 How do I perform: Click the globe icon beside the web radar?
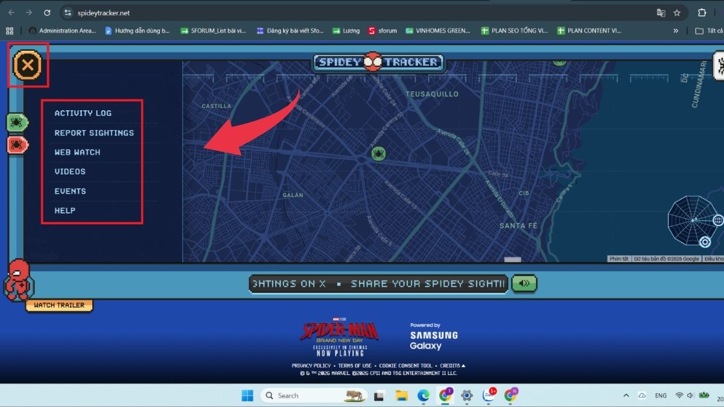coord(718,220)
